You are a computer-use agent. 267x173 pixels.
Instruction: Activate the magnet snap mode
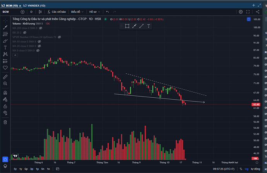click(5, 93)
